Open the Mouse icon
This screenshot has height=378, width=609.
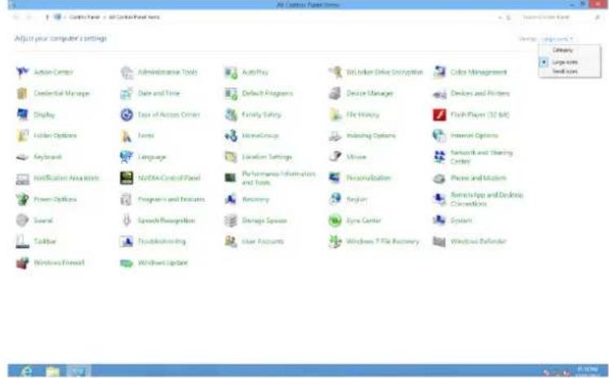point(335,157)
